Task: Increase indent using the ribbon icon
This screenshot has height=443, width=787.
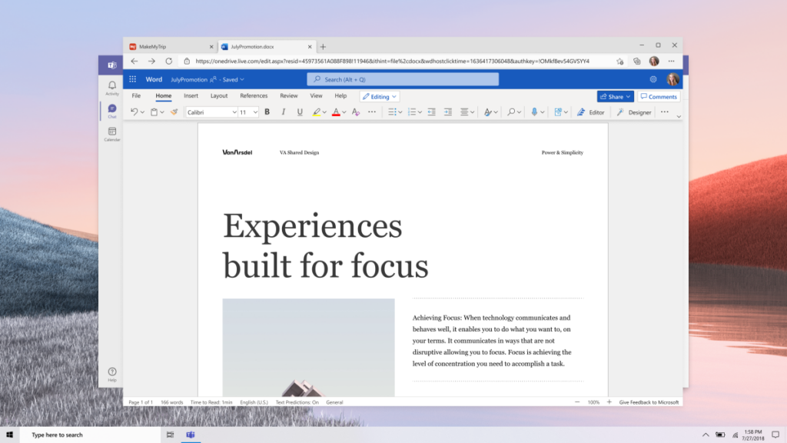Action: click(x=450, y=112)
